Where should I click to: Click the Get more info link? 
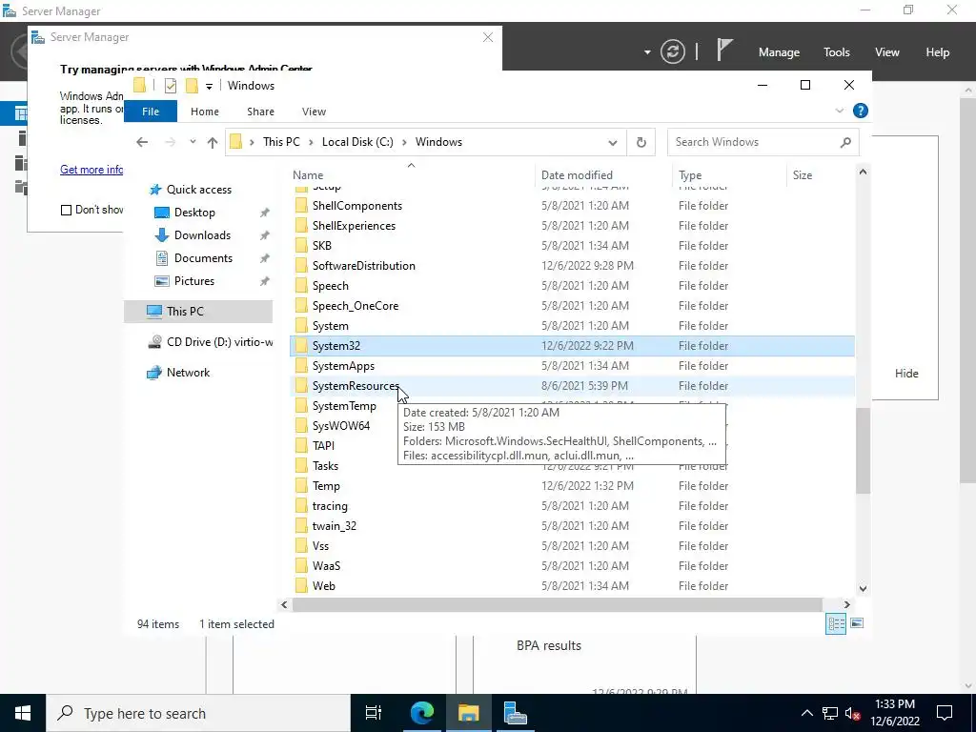pos(91,170)
